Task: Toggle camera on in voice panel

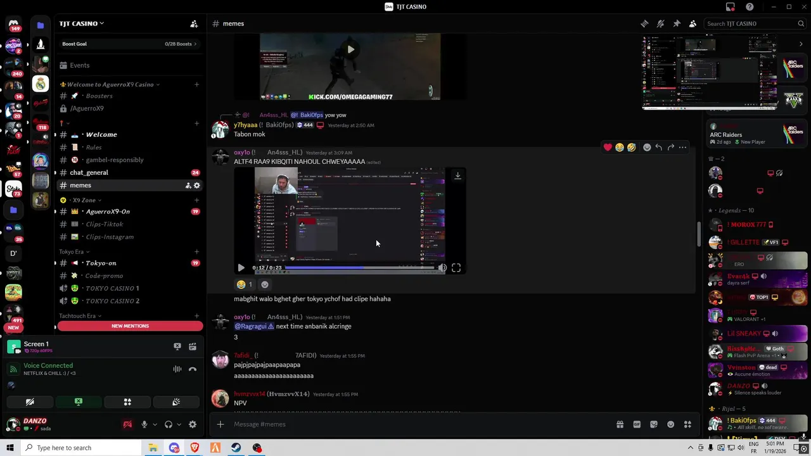Action: [30, 402]
